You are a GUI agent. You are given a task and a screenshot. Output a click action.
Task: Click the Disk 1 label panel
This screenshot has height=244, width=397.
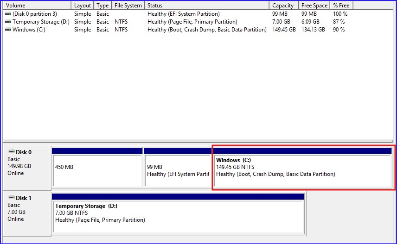(27, 213)
